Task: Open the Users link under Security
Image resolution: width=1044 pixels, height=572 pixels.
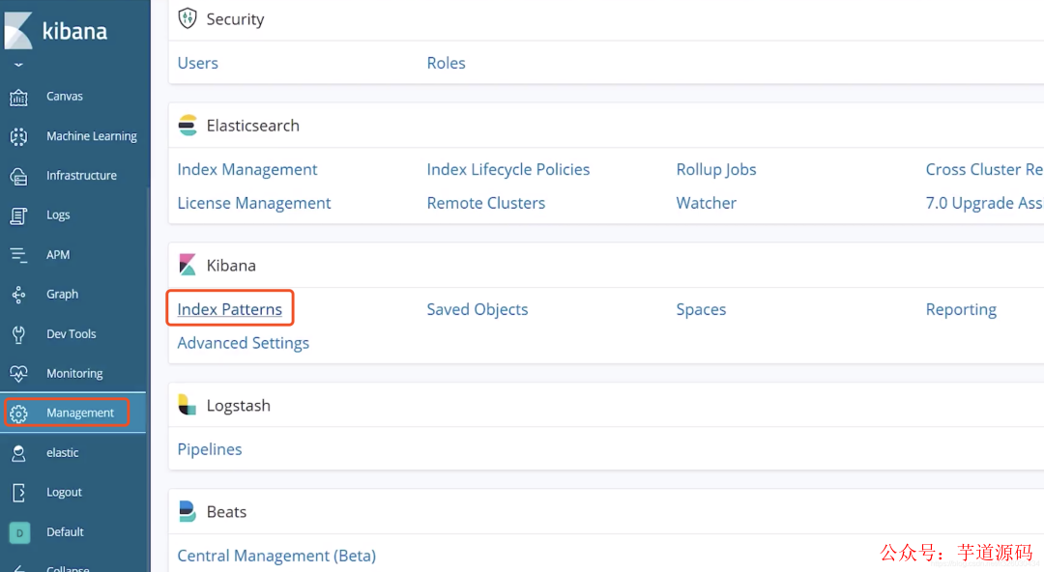Action: (x=198, y=63)
